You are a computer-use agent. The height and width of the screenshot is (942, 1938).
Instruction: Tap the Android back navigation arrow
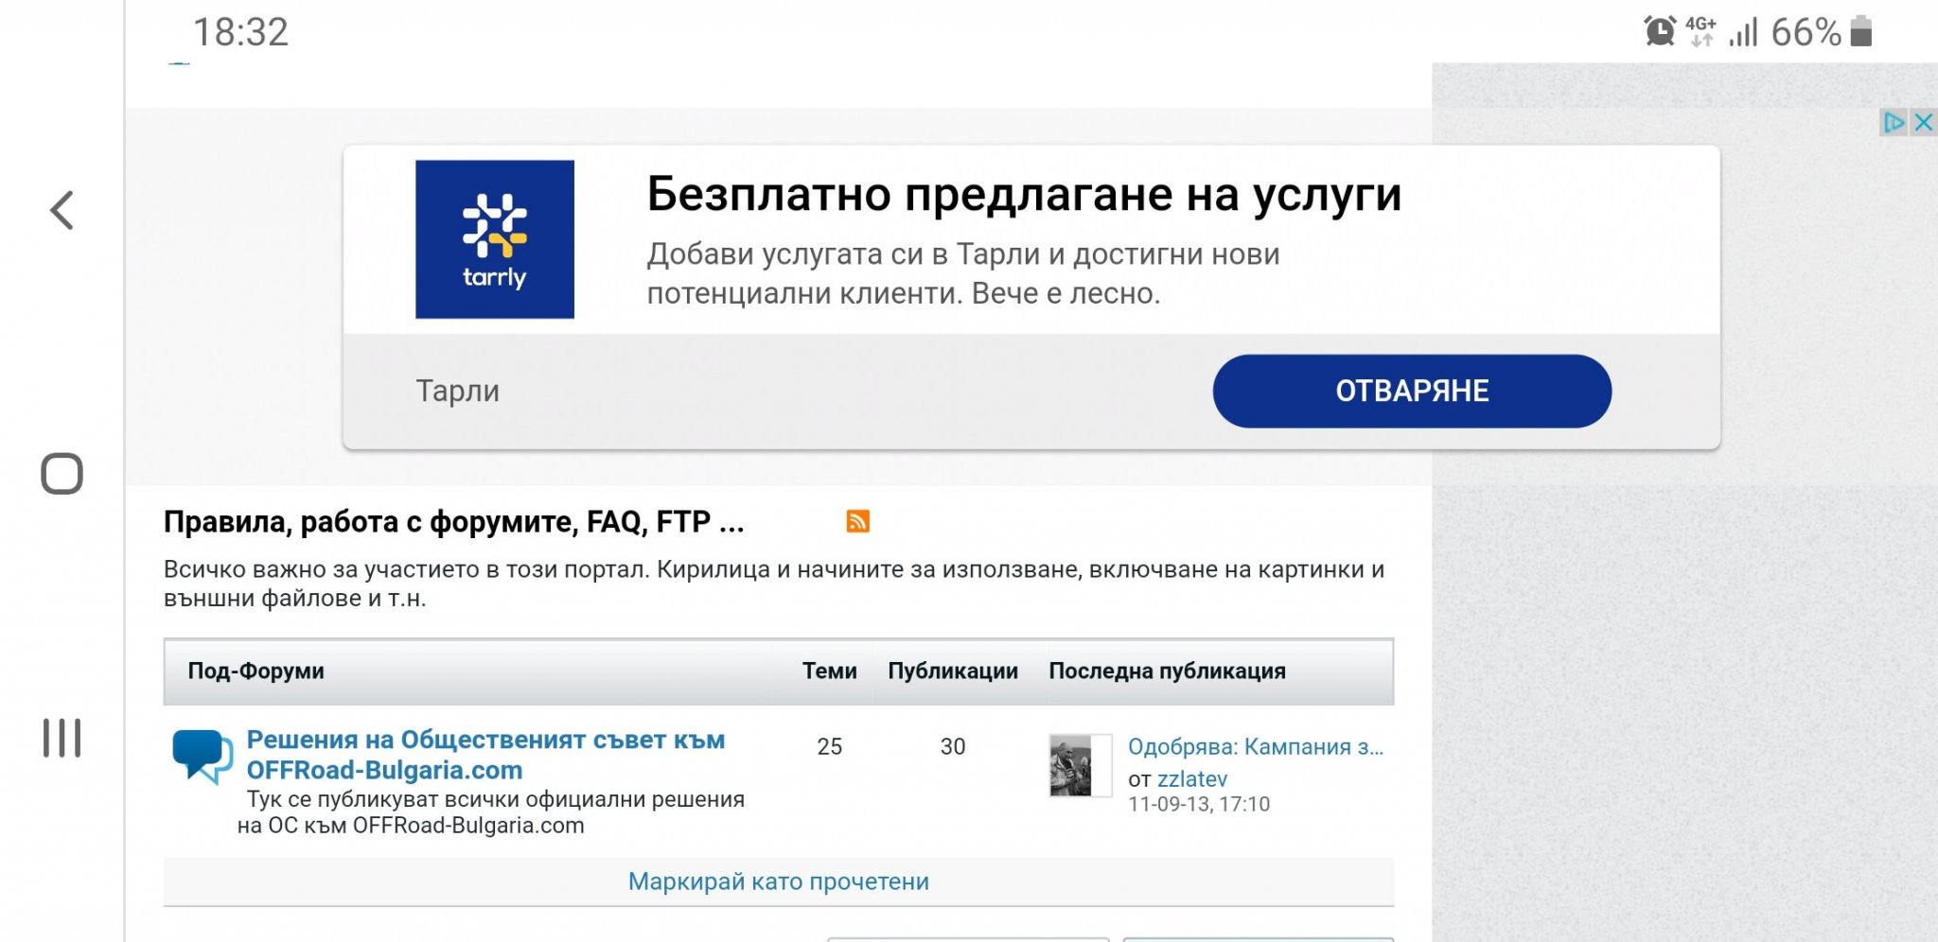coord(62,210)
